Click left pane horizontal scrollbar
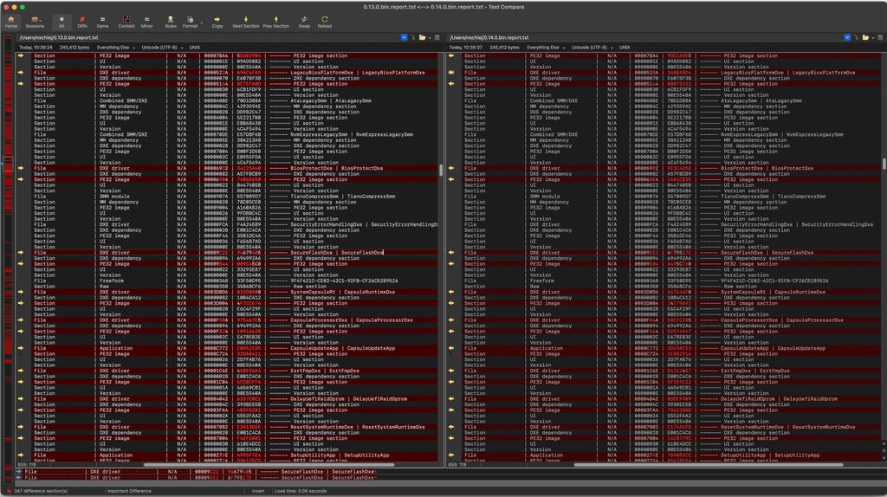Screen dimensions: 887x497 [x=269, y=465]
